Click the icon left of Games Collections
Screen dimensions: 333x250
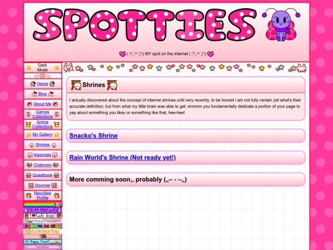28,114
